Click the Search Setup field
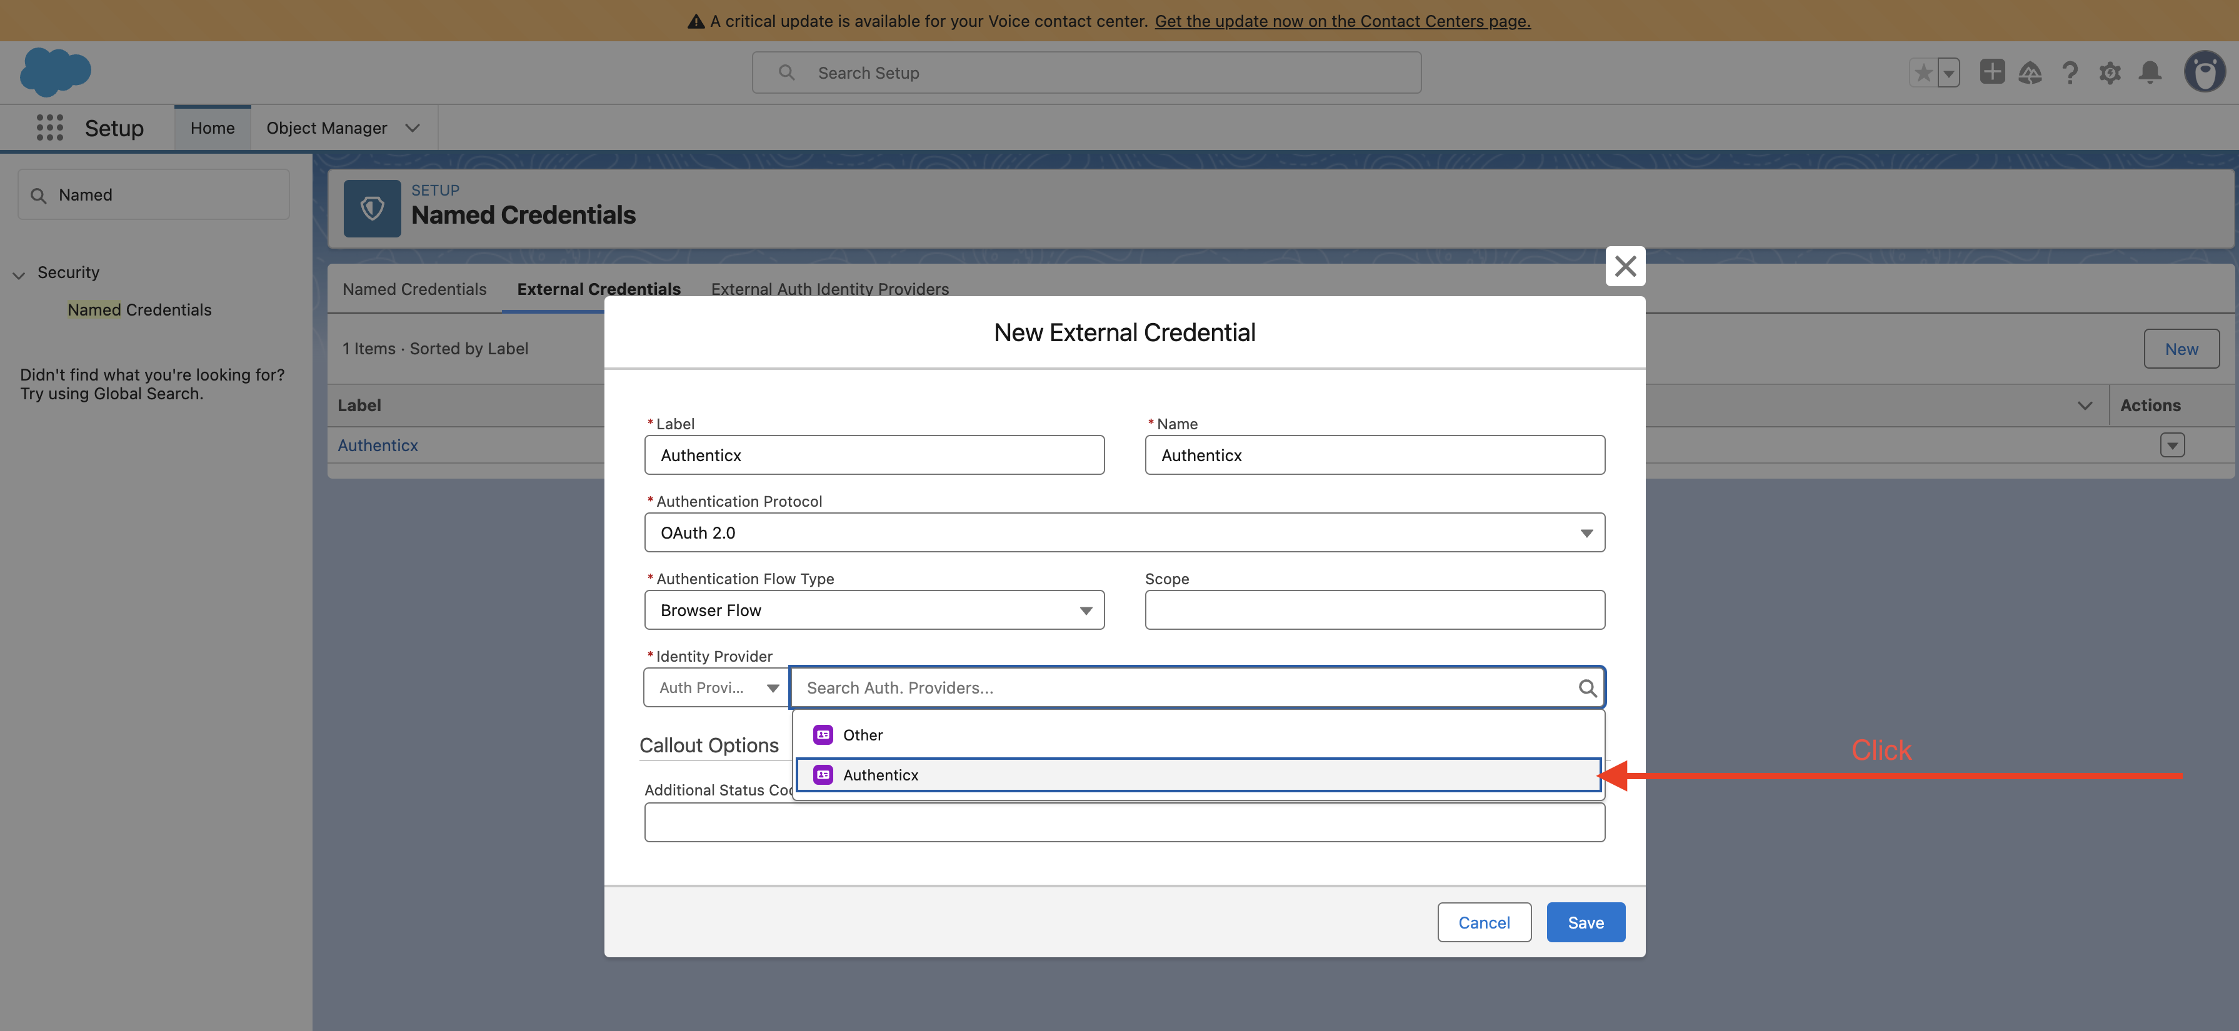2239x1031 pixels. click(x=1086, y=73)
